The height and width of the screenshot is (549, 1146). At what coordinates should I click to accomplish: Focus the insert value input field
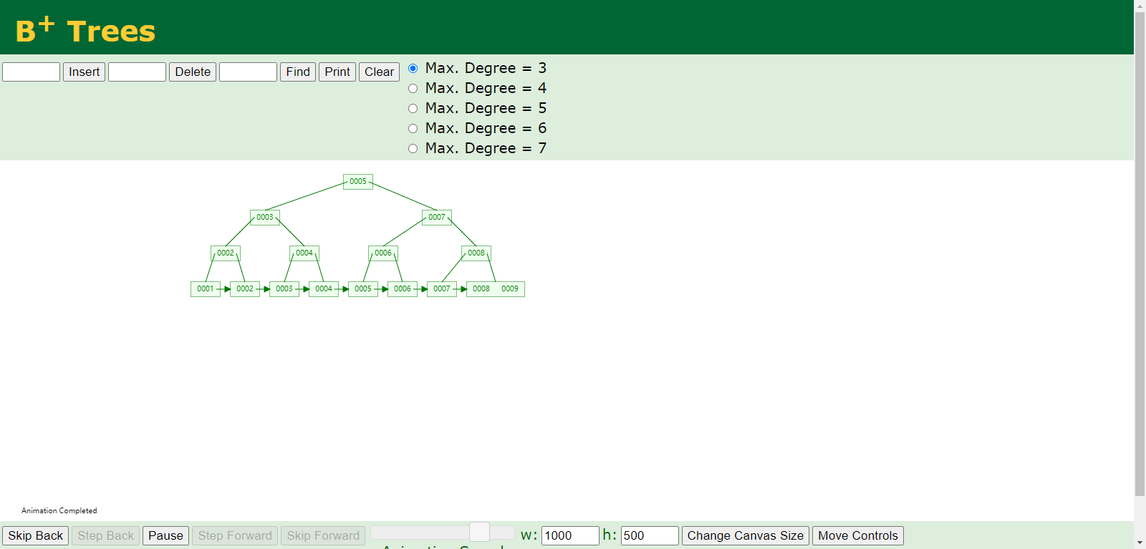point(32,72)
